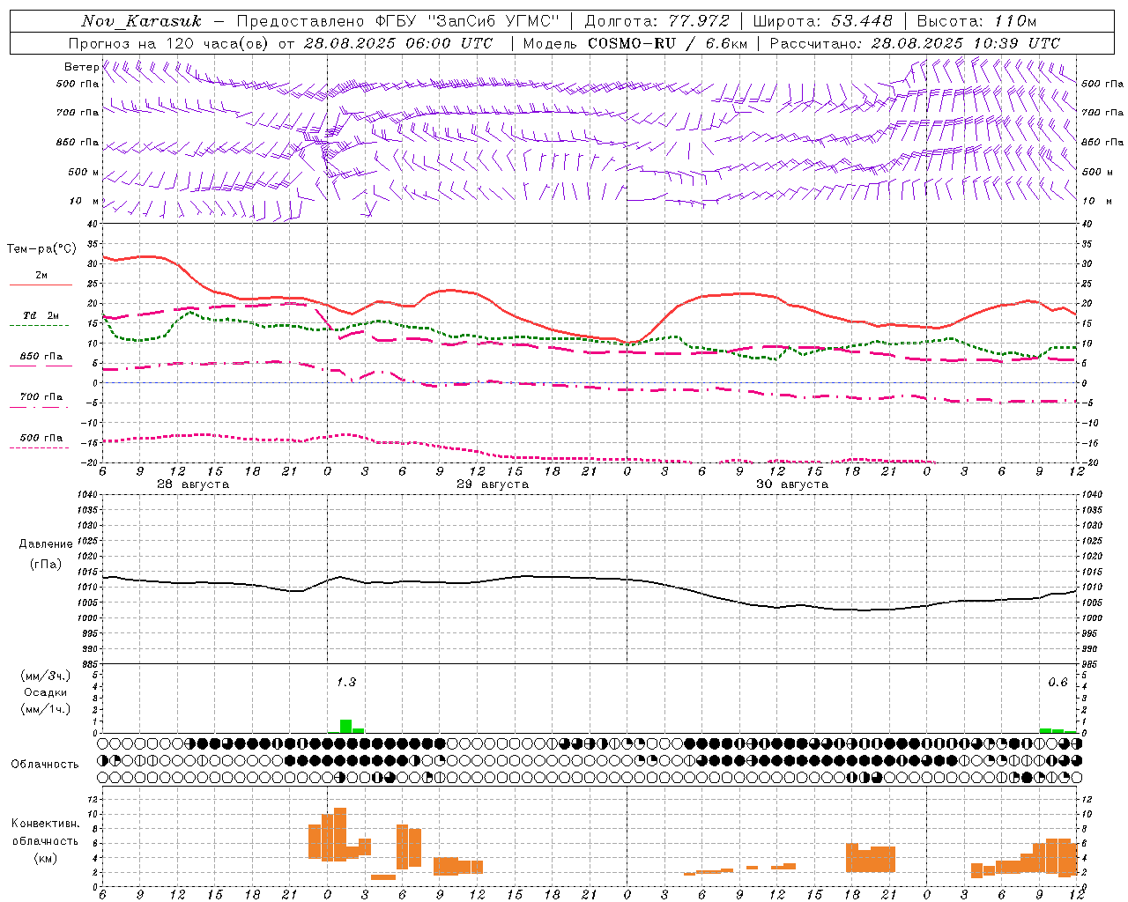The image size is (1128, 902).
Task: Select the 'Давление' pressure panel label
Action: 46,544
